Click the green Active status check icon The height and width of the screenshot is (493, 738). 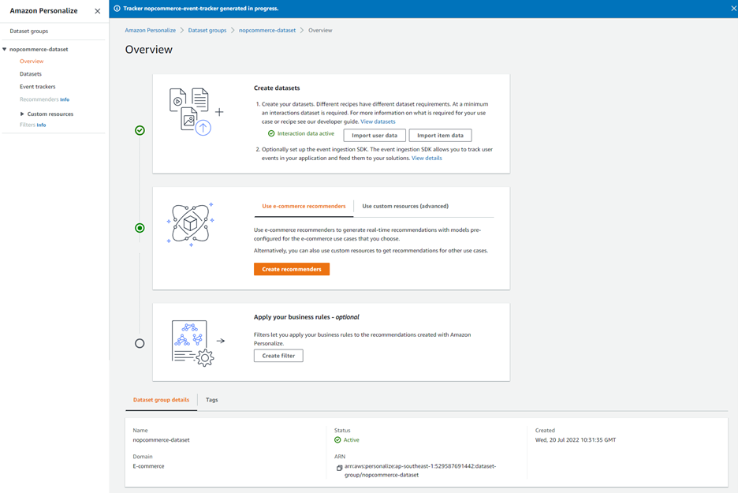[x=337, y=440]
